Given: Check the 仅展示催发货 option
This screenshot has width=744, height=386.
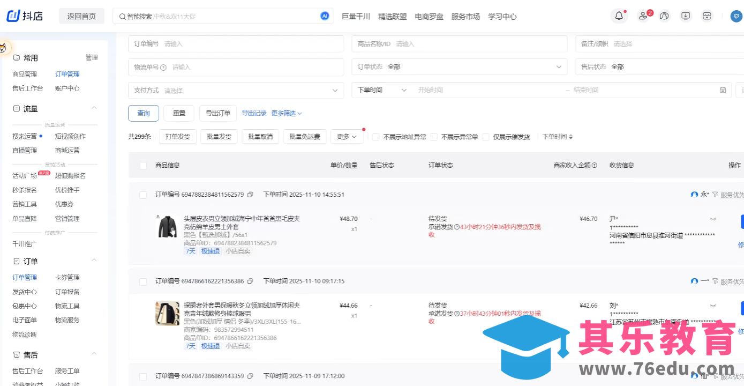Looking at the screenshot, I should [x=486, y=137].
